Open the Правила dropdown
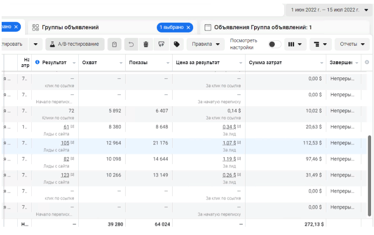 [206, 44]
